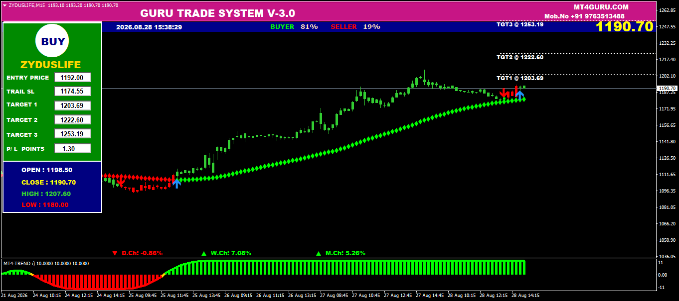Click the 1190.70 price tag on scale
Screen dimensions: 679x301
pos(667,88)
